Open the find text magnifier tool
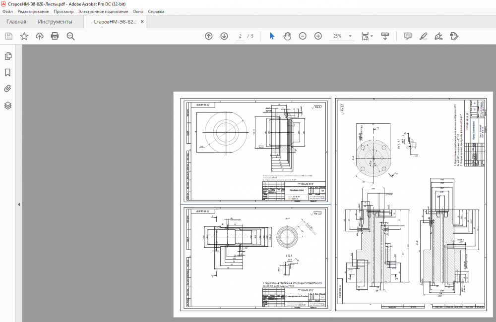Screen dimensions: 496x322 70,36
